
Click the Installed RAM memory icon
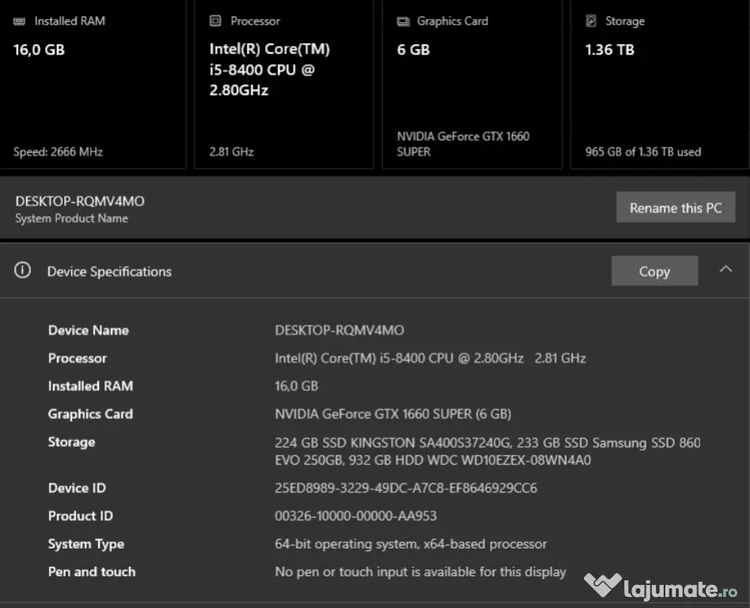tap(19, 21)
